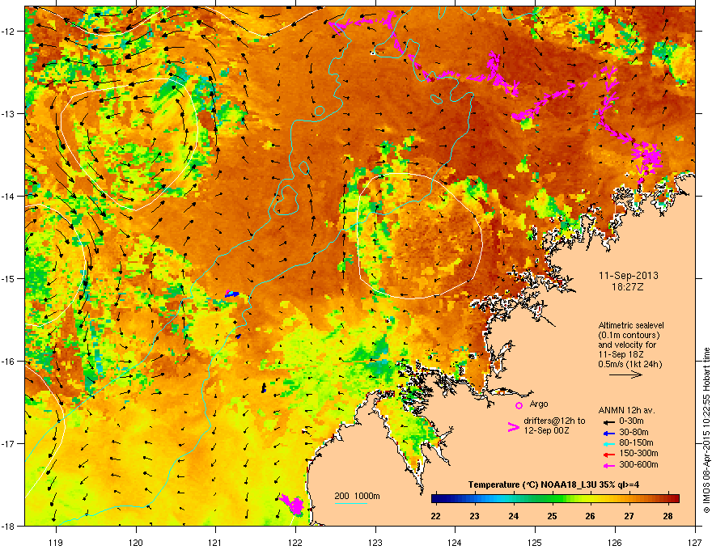Click the longitude axis label '119'

tap(56, 542)
